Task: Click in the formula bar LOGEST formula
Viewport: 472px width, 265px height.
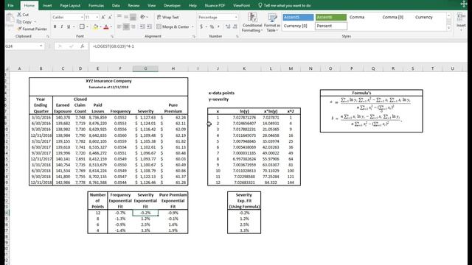Action: tap(114, 46)
